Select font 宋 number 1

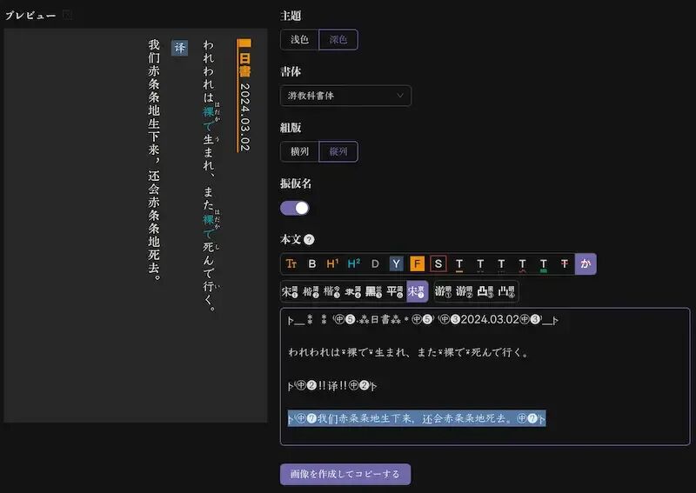[x=291, y=291]
